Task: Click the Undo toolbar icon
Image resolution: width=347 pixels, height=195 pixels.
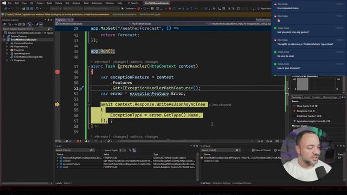Action: coord(37,9)
